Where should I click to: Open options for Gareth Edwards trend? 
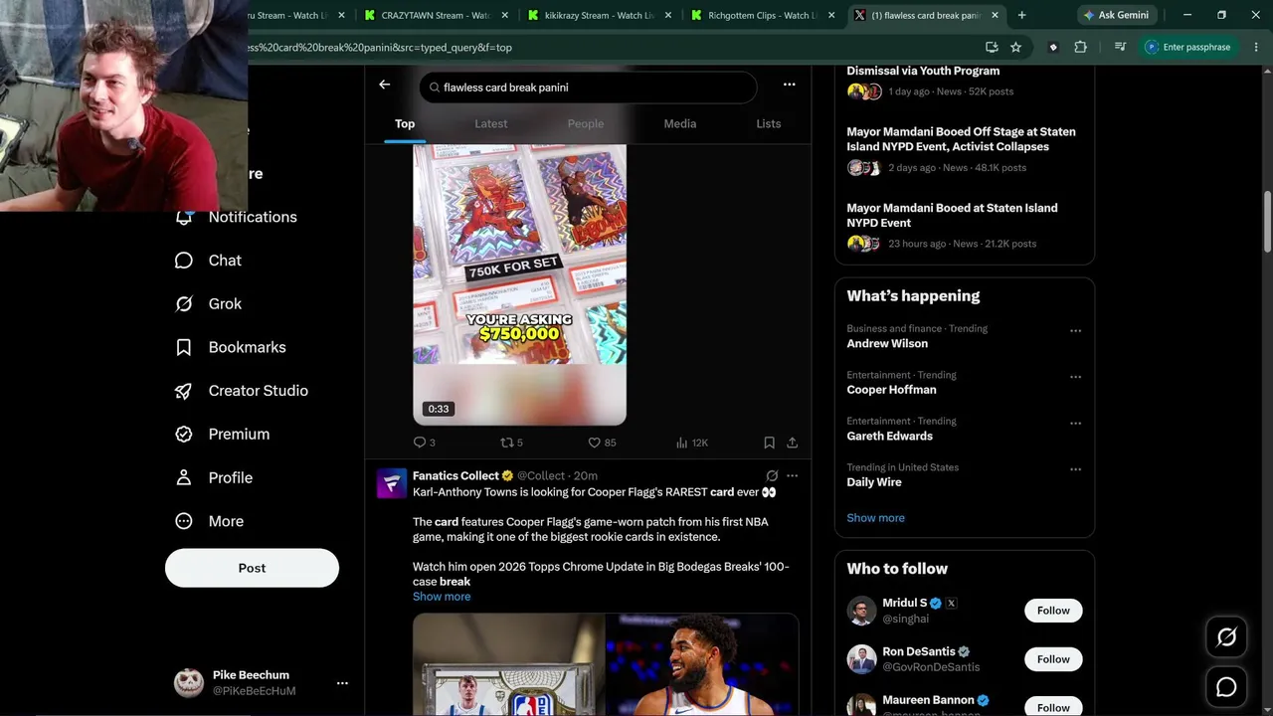click(1075, 424)
